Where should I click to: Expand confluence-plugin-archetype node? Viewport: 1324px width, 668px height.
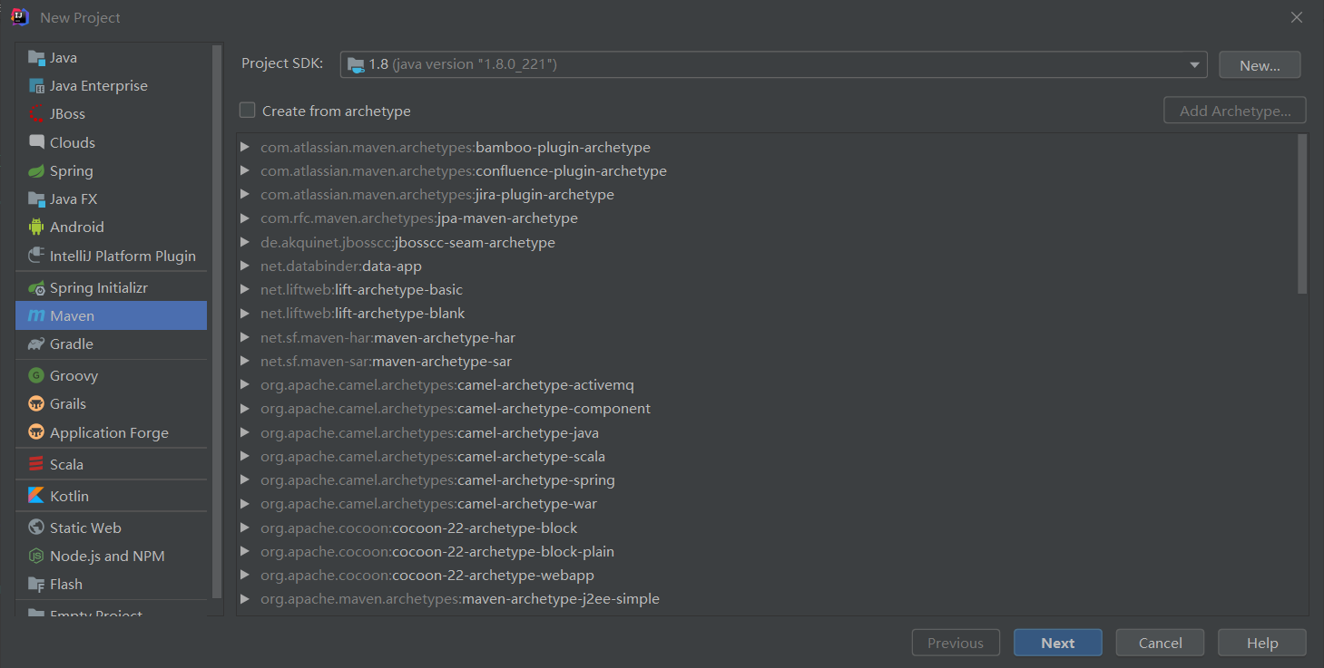coord(245,170)
